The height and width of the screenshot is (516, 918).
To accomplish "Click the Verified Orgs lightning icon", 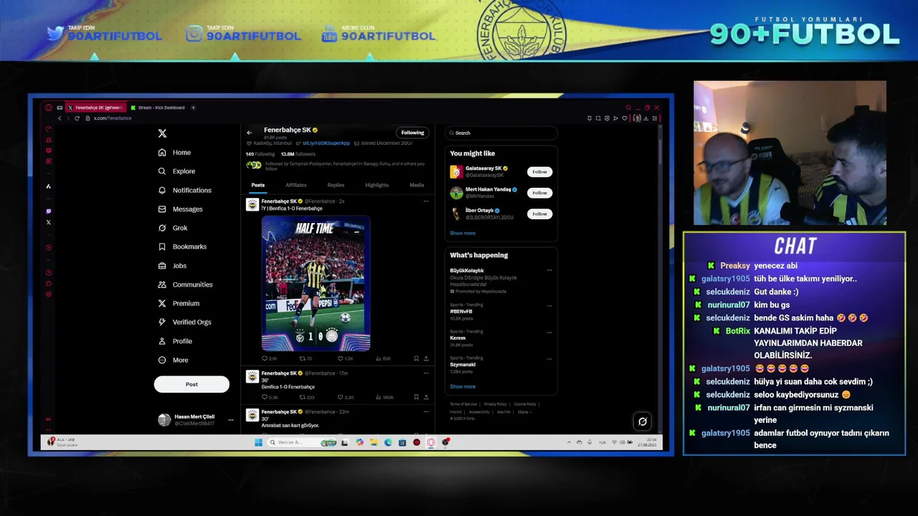I will click(x=162, y=322).
